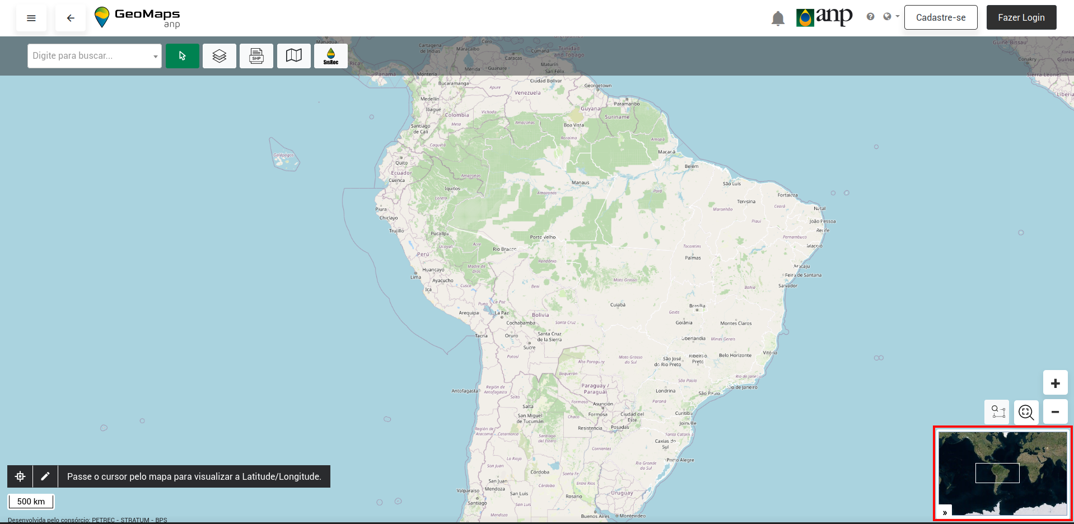Viewport: 1074px width, 524px height.
Task: Open the SisRoc tool
Action: click(x=331, y=56)
